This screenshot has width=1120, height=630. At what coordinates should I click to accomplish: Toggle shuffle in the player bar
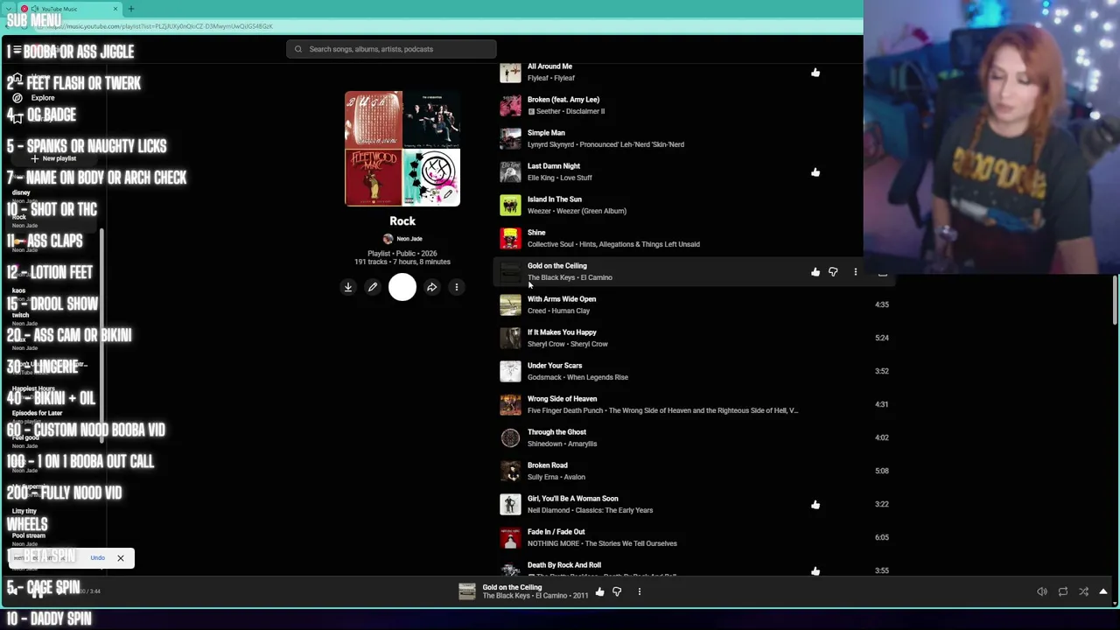click(1084, 592)
